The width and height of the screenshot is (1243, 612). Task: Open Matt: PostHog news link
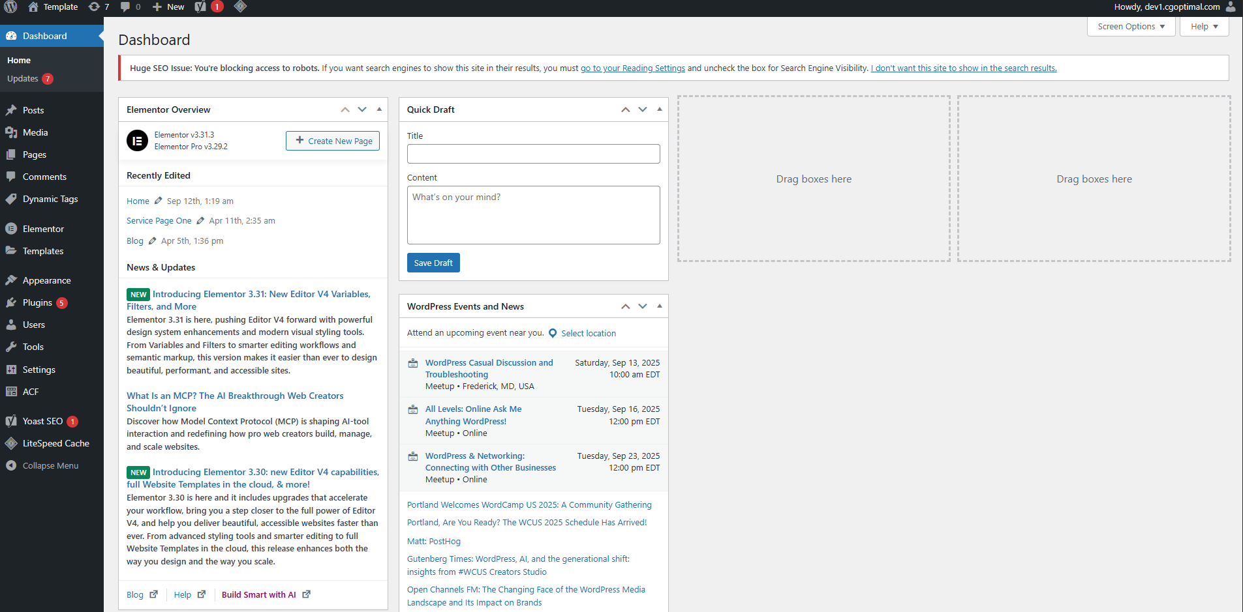coord(434,541)
